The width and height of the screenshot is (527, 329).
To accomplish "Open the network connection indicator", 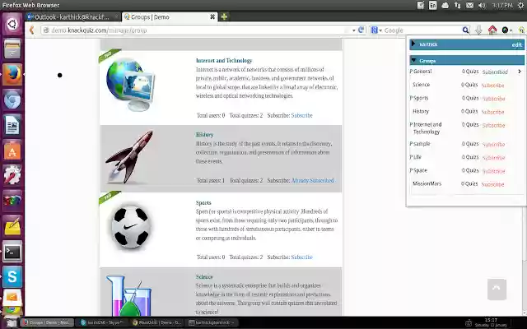I will pyautogui.click(x=458, y=5).
